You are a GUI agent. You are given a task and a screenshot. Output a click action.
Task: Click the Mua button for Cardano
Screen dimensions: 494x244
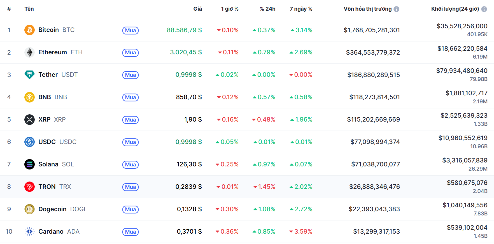click(131, 232)
